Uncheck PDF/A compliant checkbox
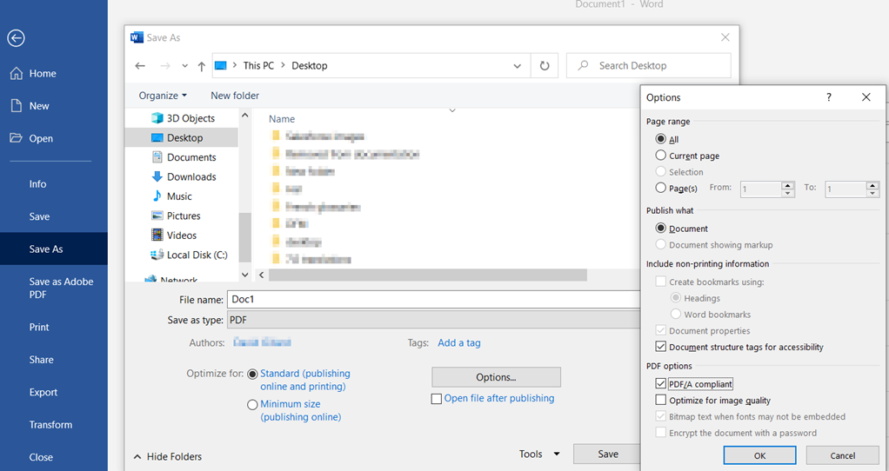889x471 pixels. click(661, 384)
